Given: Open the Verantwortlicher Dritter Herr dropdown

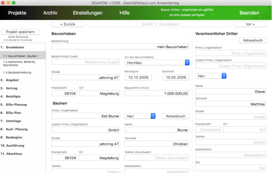Looking at the screenshot, I should click(211, 76).
